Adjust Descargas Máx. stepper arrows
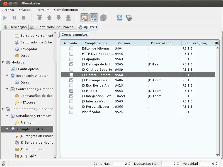Image resolution: width=223 pixels, height=167 pixels. tap(178, 164)
